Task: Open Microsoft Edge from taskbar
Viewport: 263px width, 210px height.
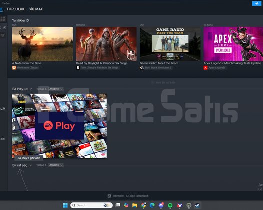Action: point(152,205)
